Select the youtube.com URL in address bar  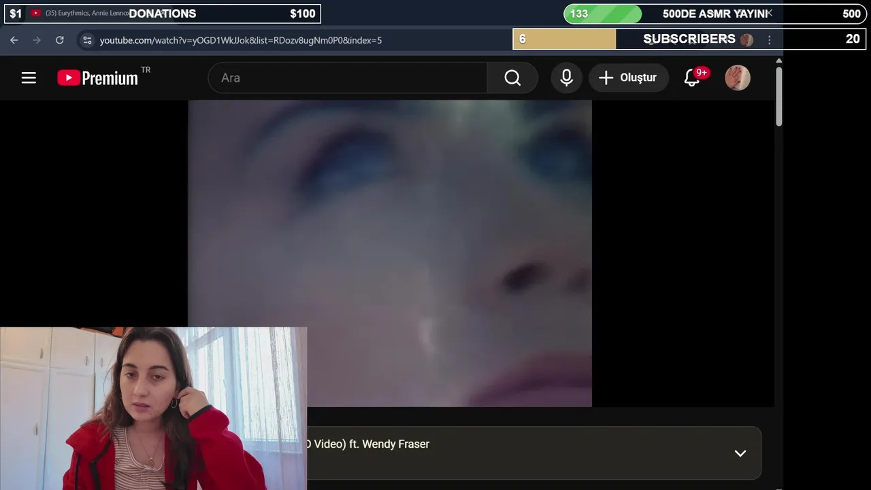click(x=241, y=40)
